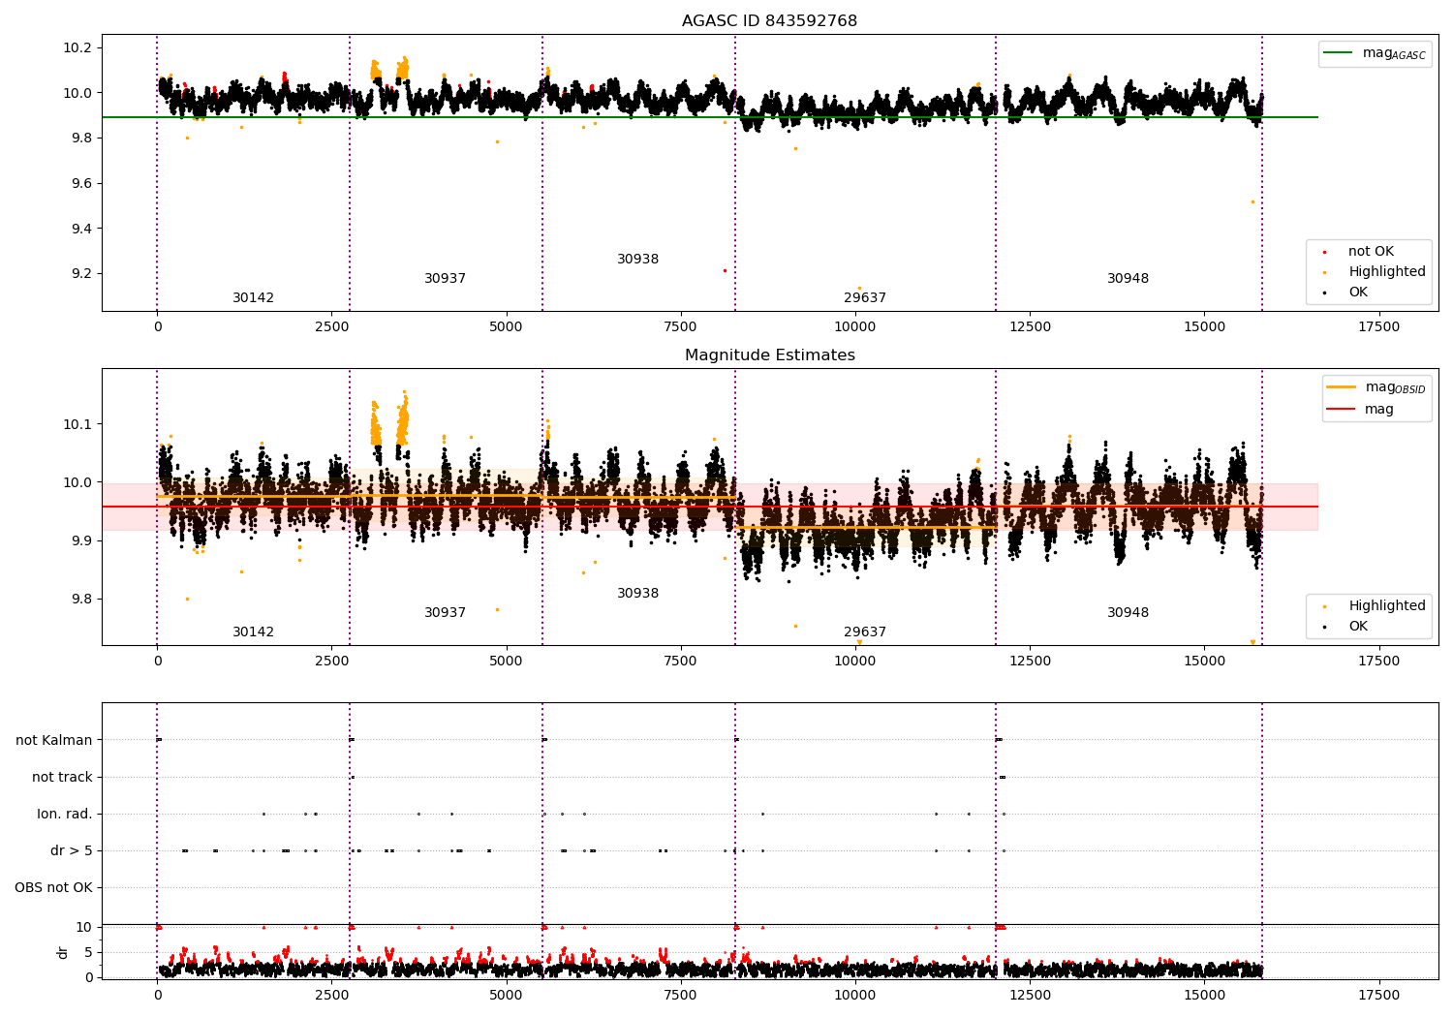Click the orange mag OBSID legend line
This screenshot has width=1453, height=1017.
pyautogui.click(x=1341, y=387)
